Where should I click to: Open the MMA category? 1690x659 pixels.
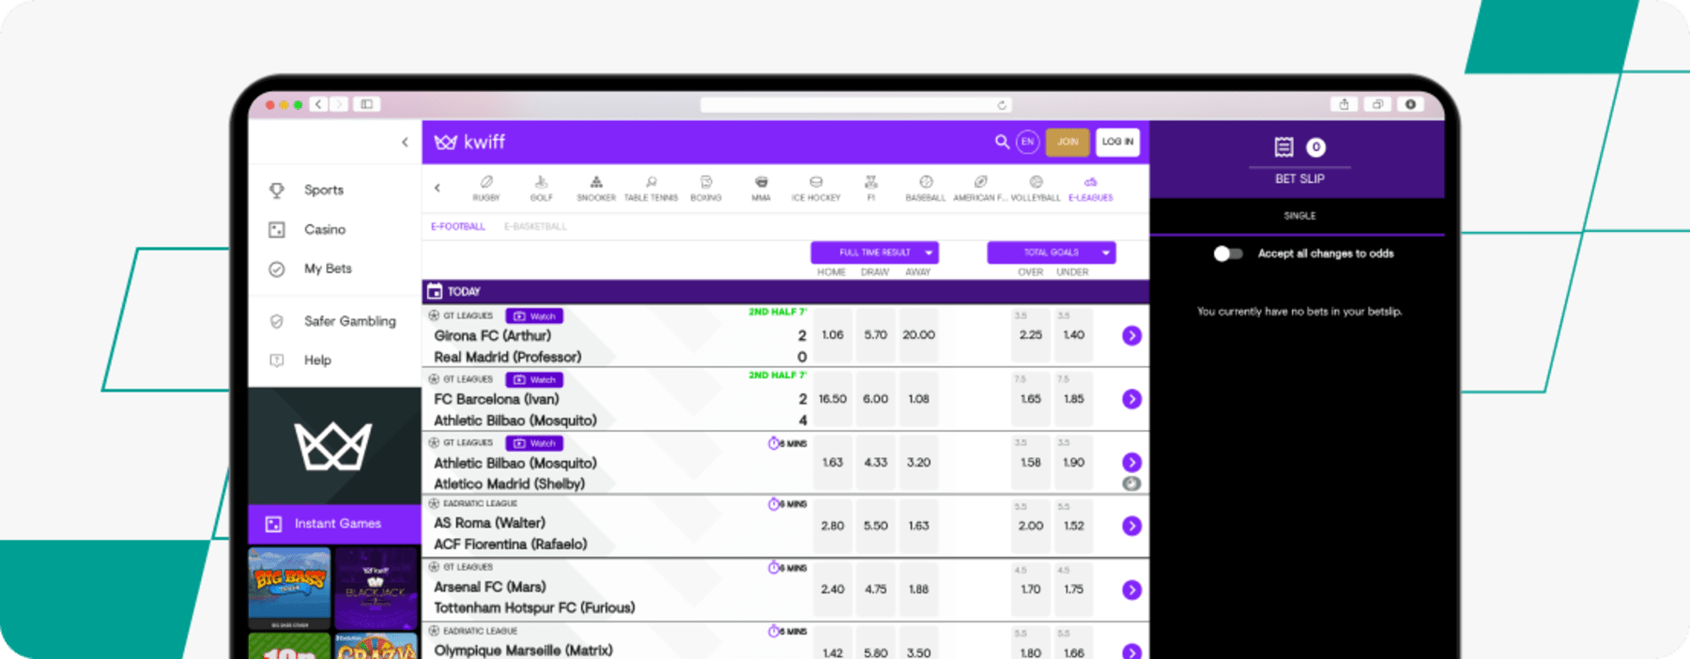click(761, 188)
